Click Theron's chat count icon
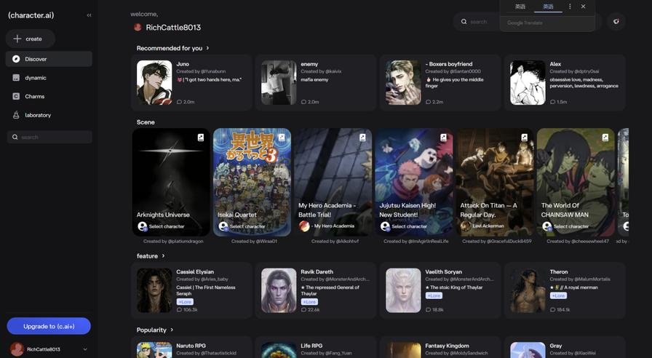Image resolution: width=652 pixels, height=358 pixels. pyautogui.click(x=552, y=310)
